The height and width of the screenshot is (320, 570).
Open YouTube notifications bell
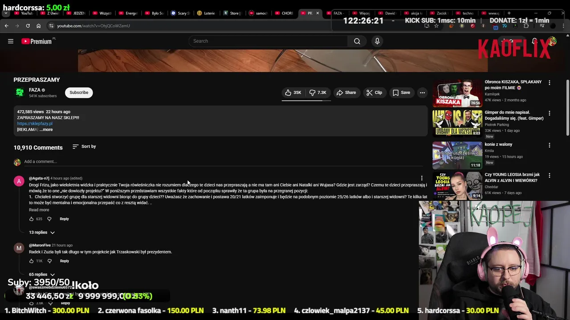pos(534,41)
